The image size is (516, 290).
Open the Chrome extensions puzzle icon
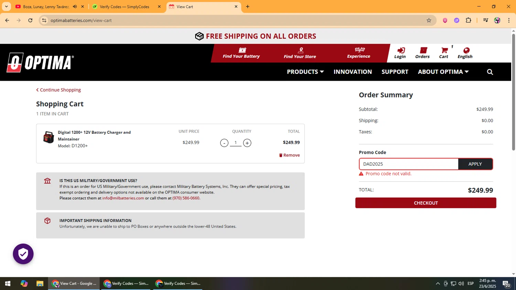coord(468,20)
